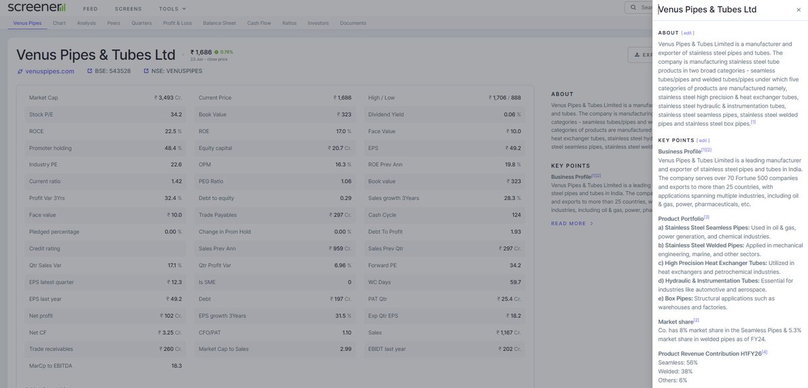Switch to the Chart tab
Image resolution: width=808 pixels, height=388 pixels.
click(59, 23)
